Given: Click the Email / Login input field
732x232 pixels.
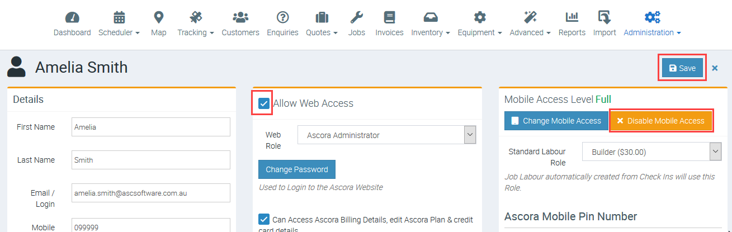Looking at the screenshot, I should point(151,193).
